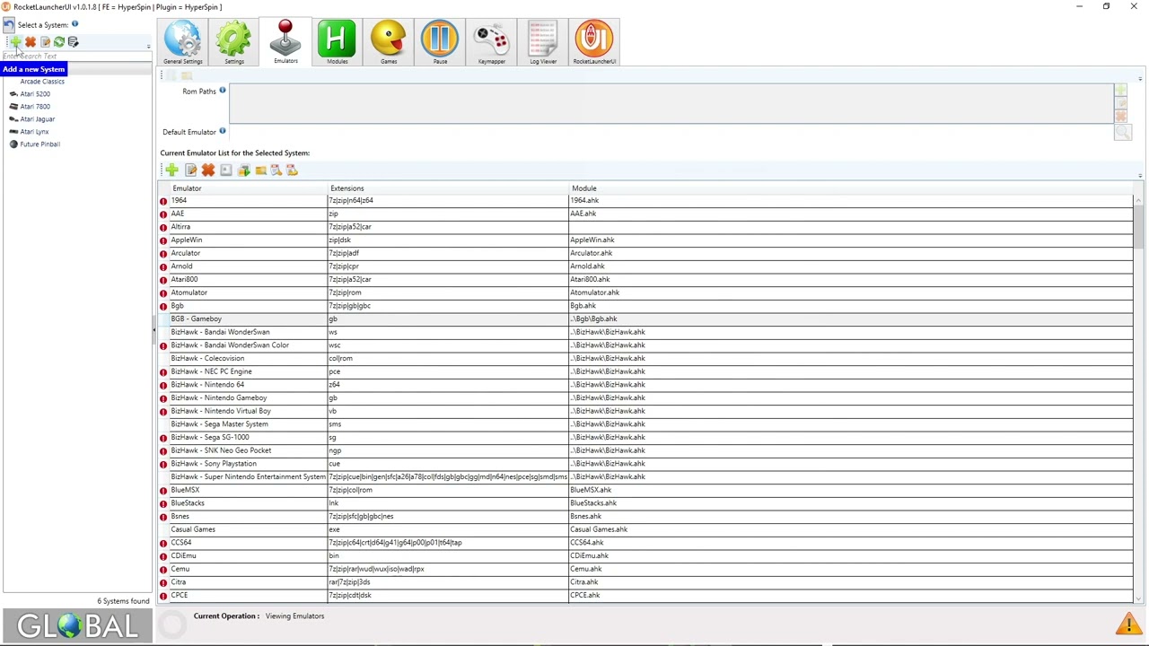Click folder with green arrow icon

243,170
